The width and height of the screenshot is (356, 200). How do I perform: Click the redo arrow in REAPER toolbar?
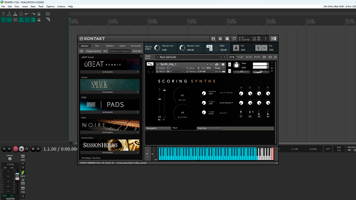[x=33, y=14]
